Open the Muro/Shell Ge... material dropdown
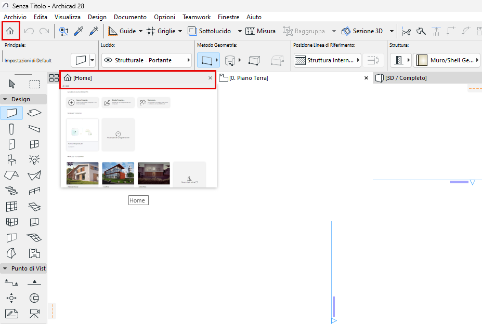 tap(447, 60)
